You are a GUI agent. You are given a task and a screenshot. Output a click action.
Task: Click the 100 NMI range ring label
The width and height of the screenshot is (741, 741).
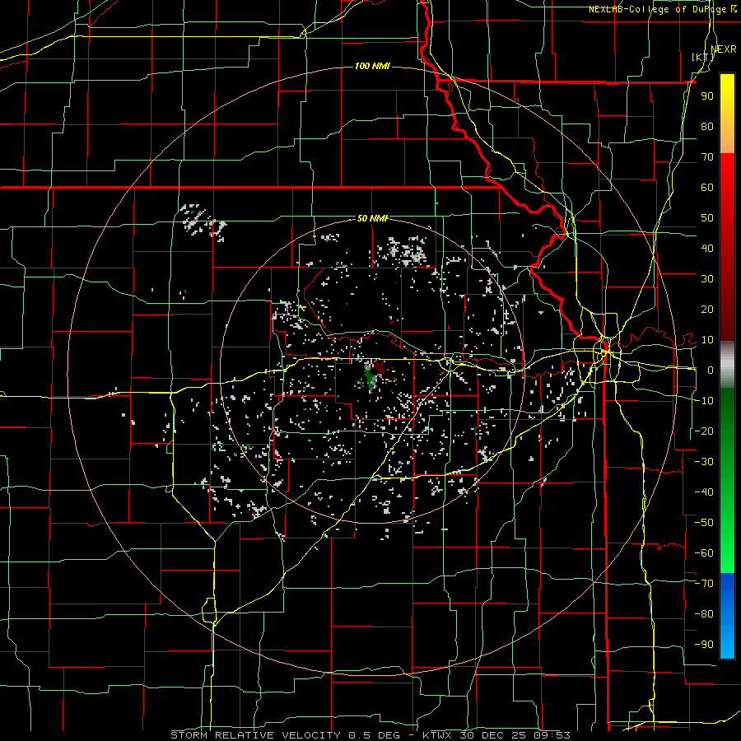click(x=372, y=66)
